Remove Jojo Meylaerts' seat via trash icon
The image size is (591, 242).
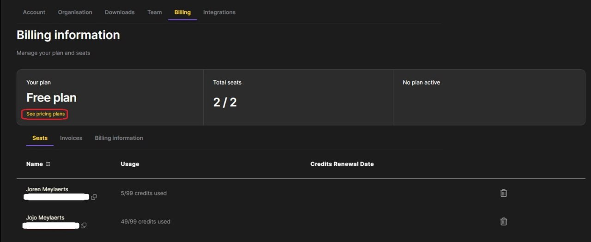point(504,222)
